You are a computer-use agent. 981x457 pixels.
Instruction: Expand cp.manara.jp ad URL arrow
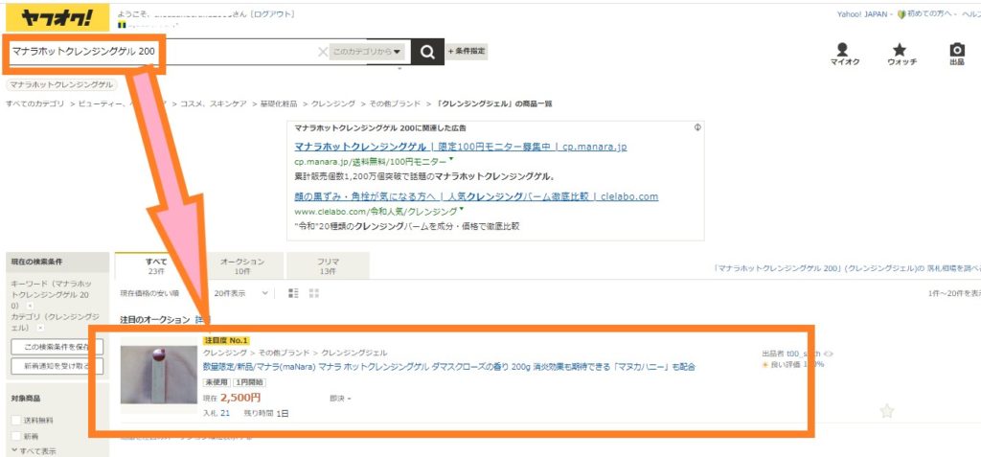click(x=452, y=160)
